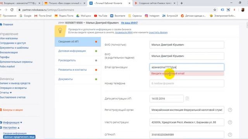Open Детская одежда bookmark

tap(193, 16)
